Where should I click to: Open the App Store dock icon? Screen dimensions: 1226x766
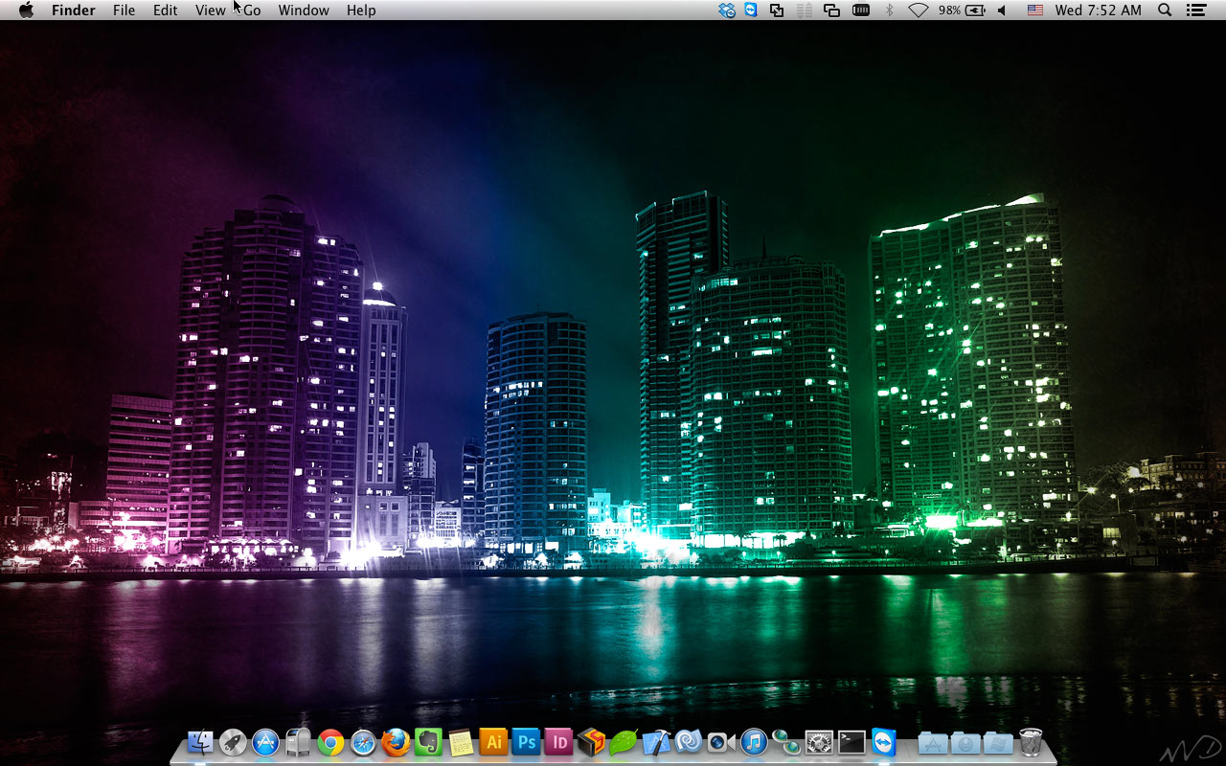pos(265,742)
